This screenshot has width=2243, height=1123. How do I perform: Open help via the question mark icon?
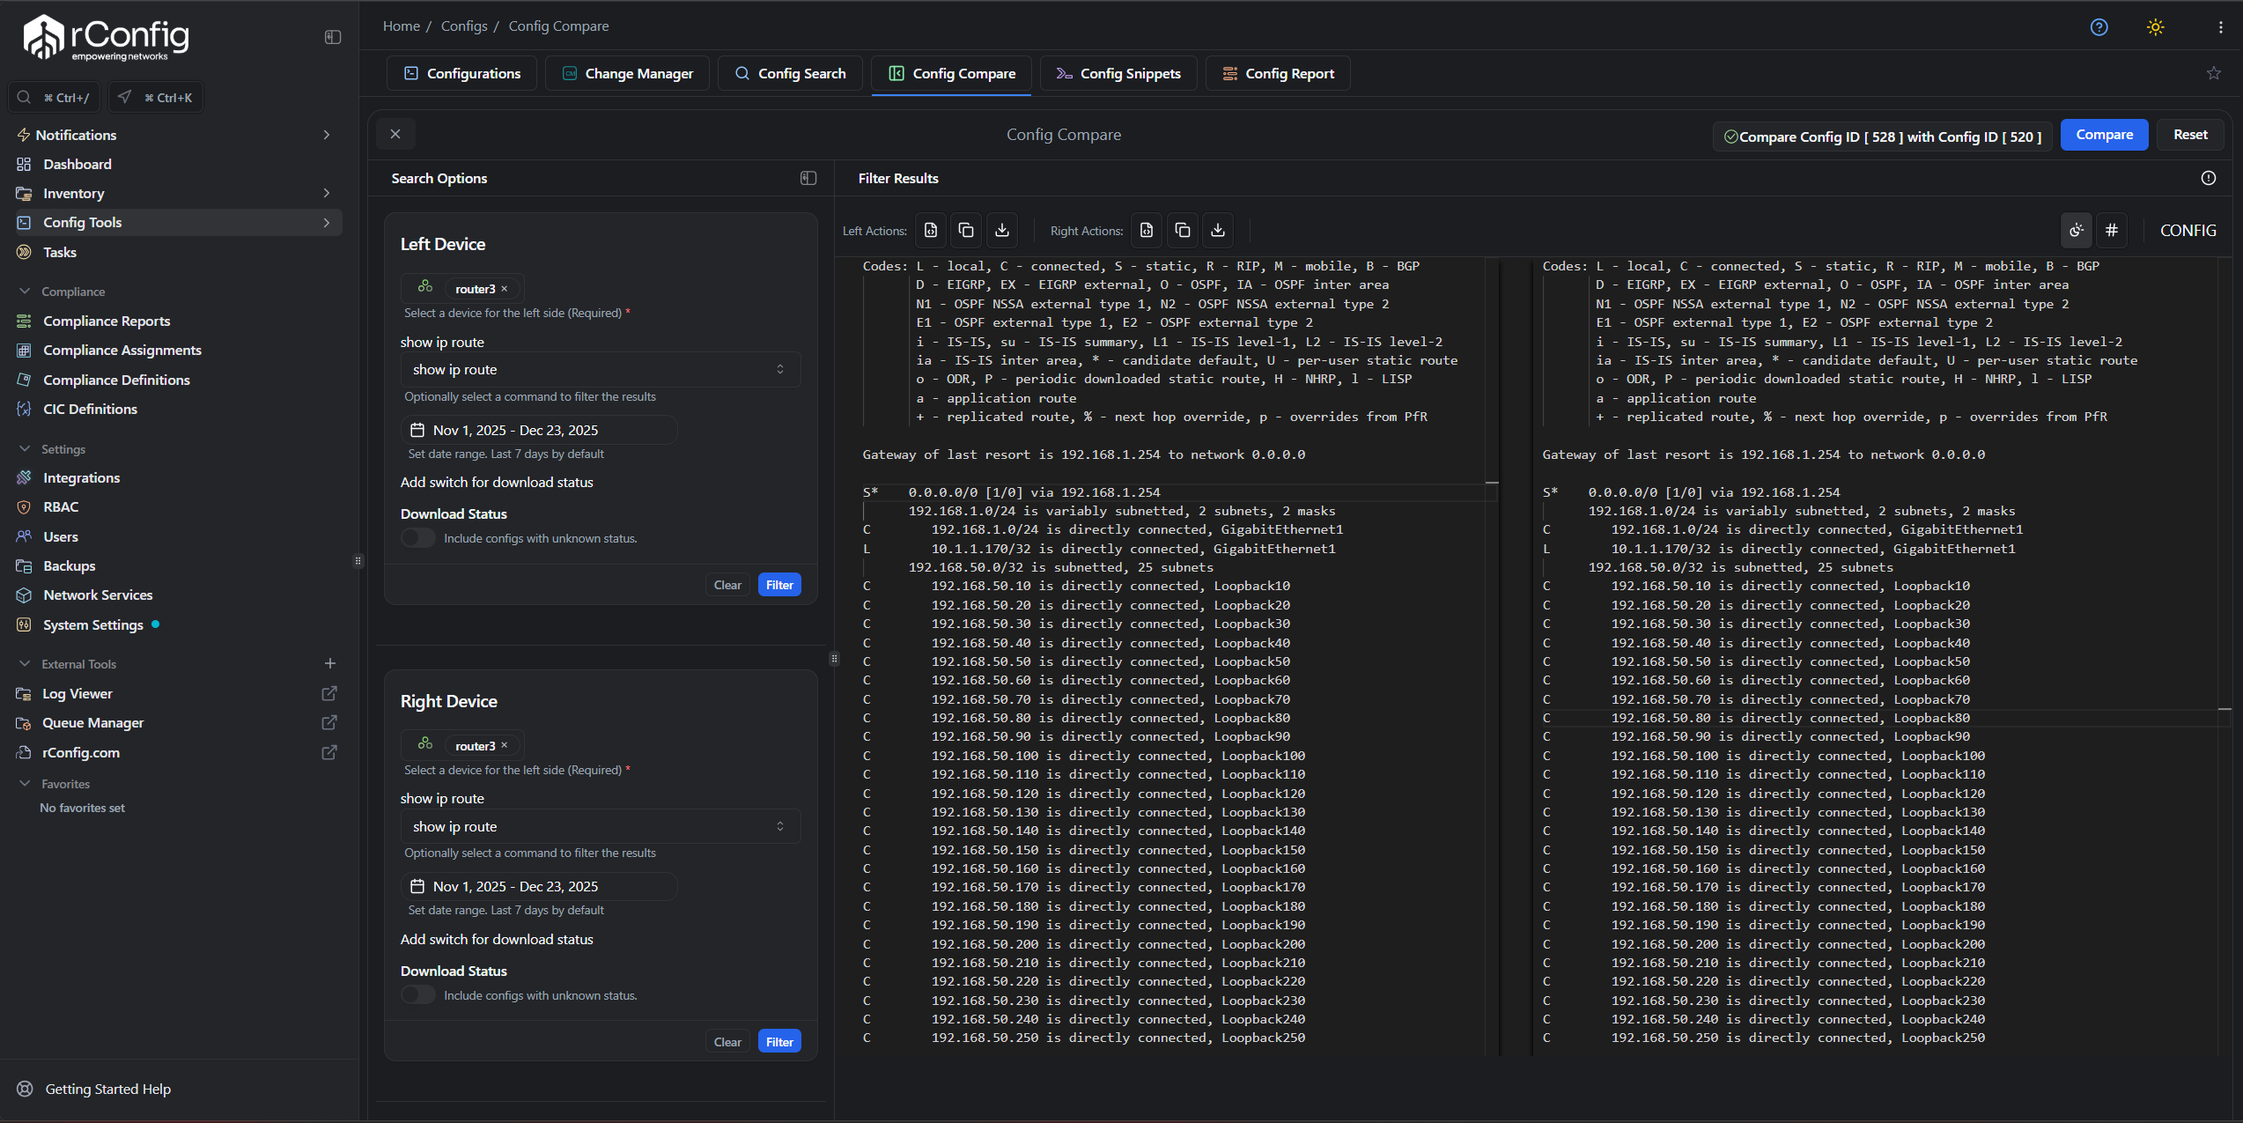pos(2099,26)
